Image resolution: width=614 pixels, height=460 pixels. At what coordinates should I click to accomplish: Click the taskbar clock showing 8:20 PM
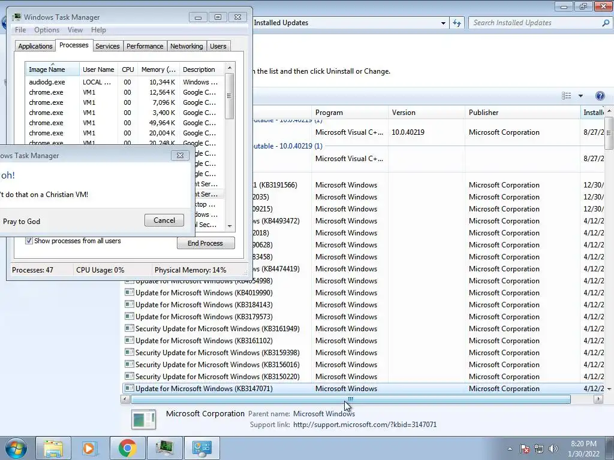(583, 449)
